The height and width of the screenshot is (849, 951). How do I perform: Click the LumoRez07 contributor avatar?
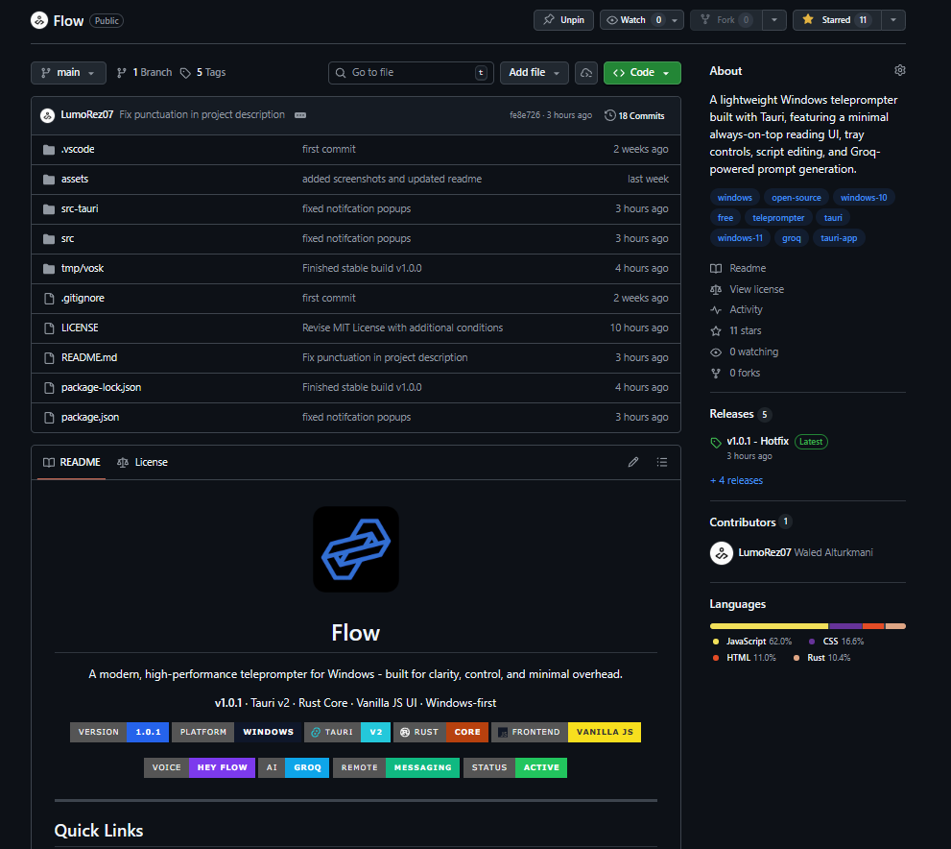coord(721,553)
